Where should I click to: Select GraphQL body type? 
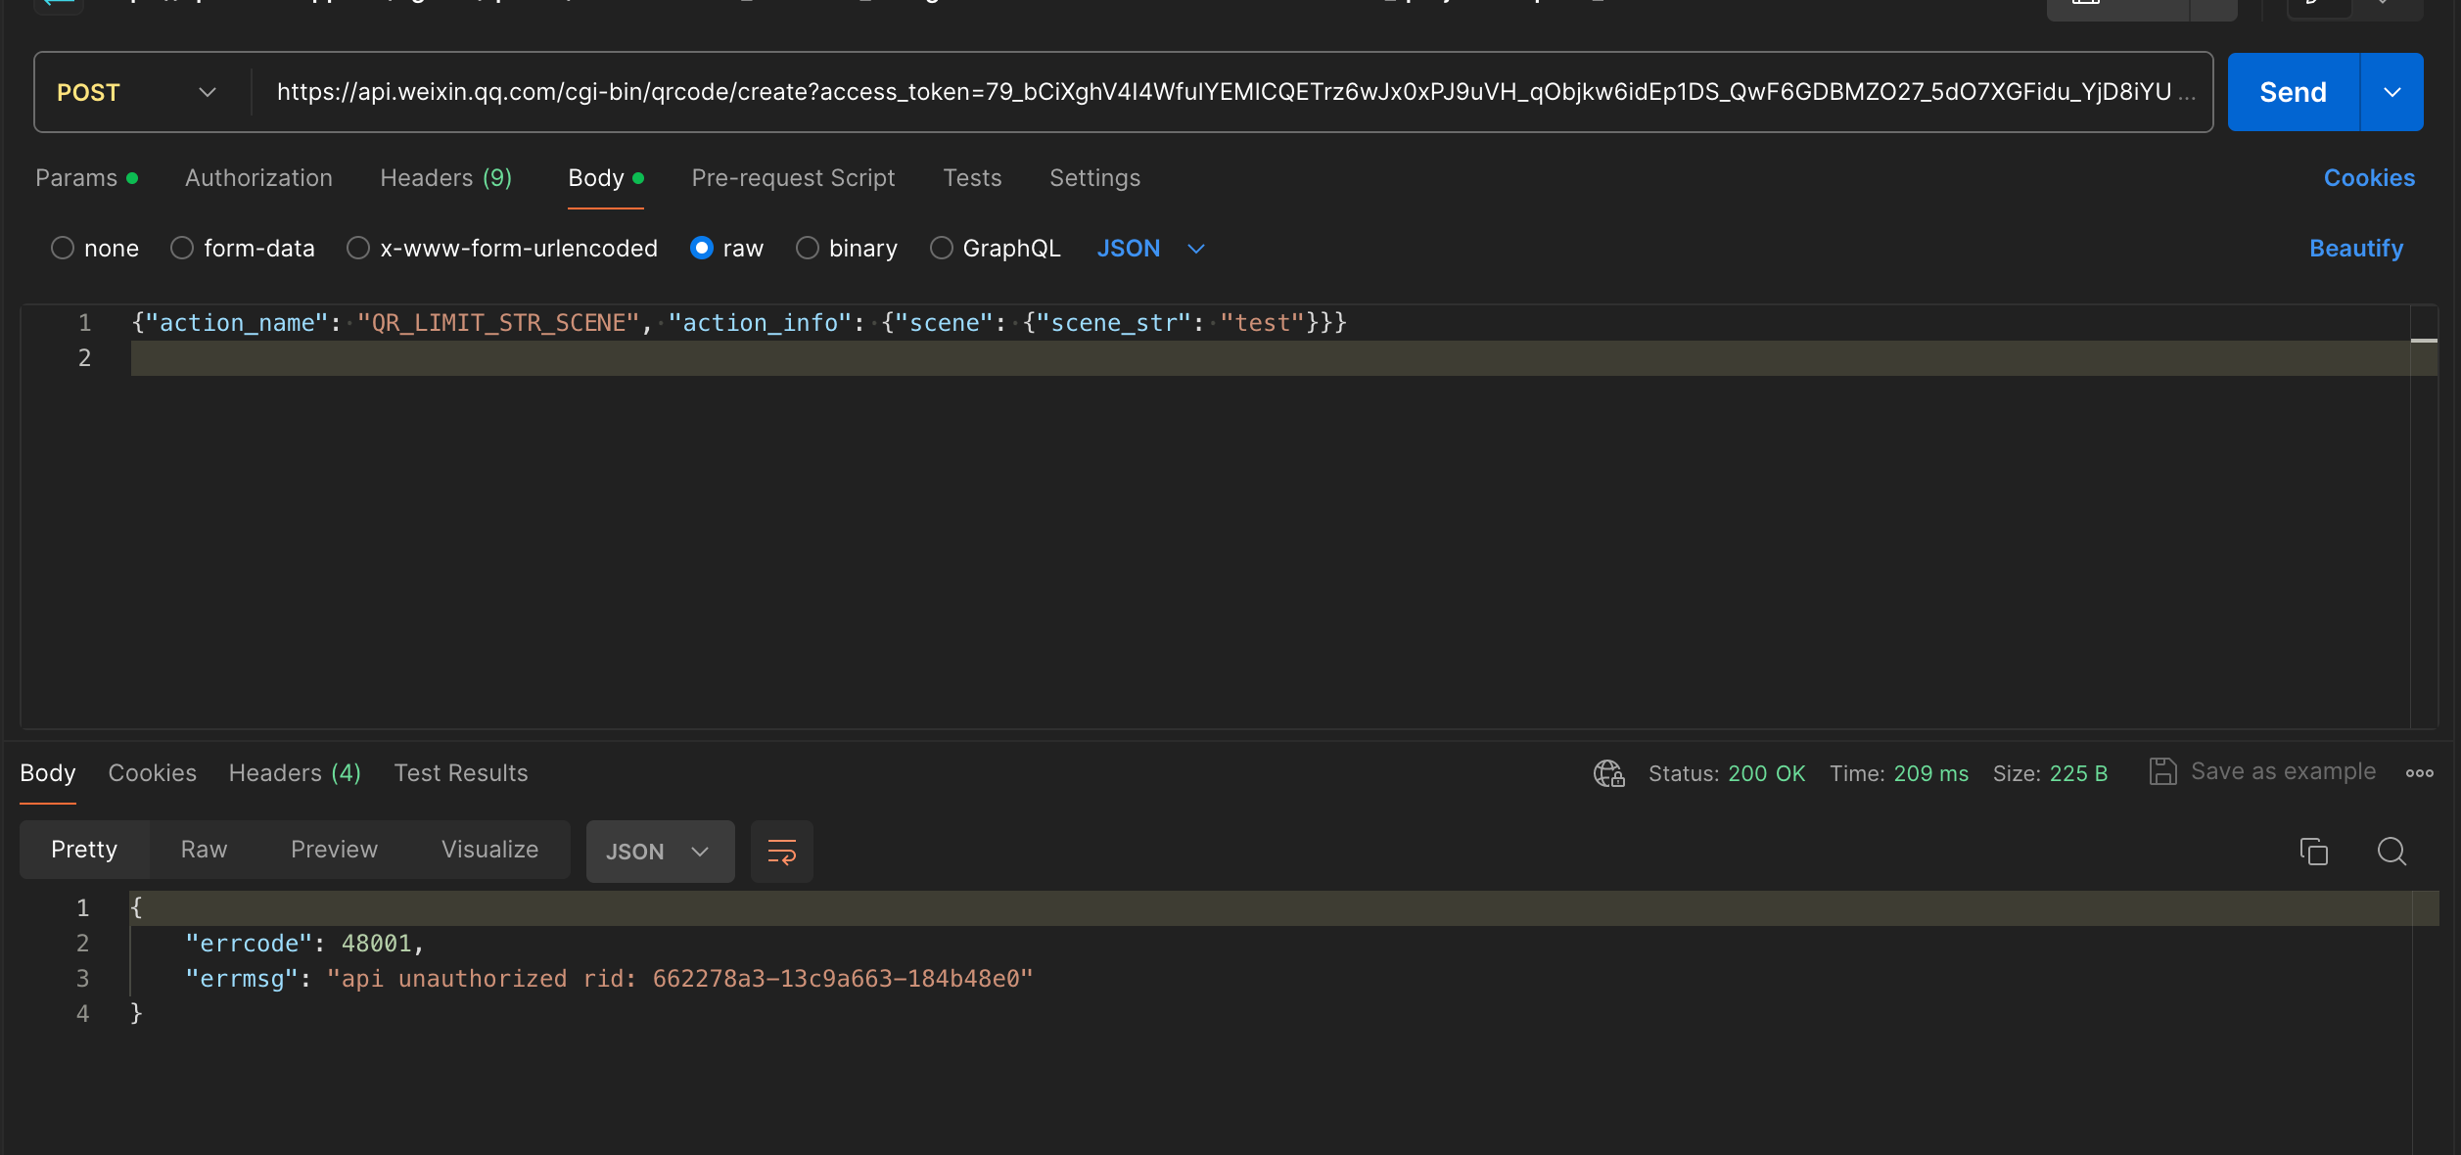(x=942, y=249)
